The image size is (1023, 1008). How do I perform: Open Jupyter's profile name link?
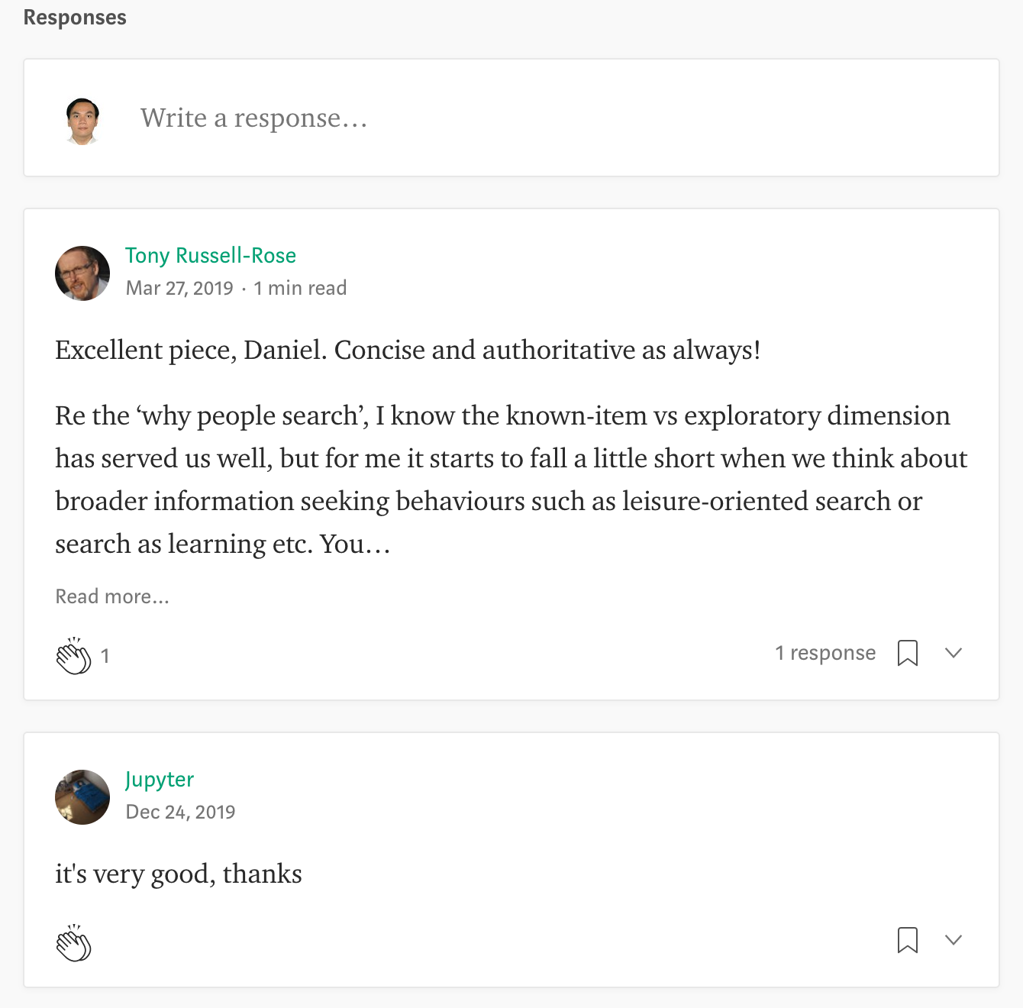tap(160, 779)
